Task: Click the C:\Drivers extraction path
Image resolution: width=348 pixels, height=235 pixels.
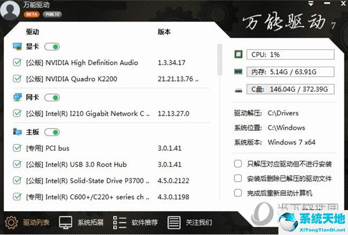Action: pos(283,113)
